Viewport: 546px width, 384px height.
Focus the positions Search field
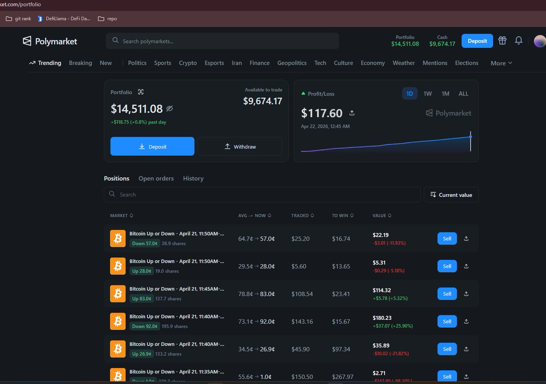click(x=262, y=194)
